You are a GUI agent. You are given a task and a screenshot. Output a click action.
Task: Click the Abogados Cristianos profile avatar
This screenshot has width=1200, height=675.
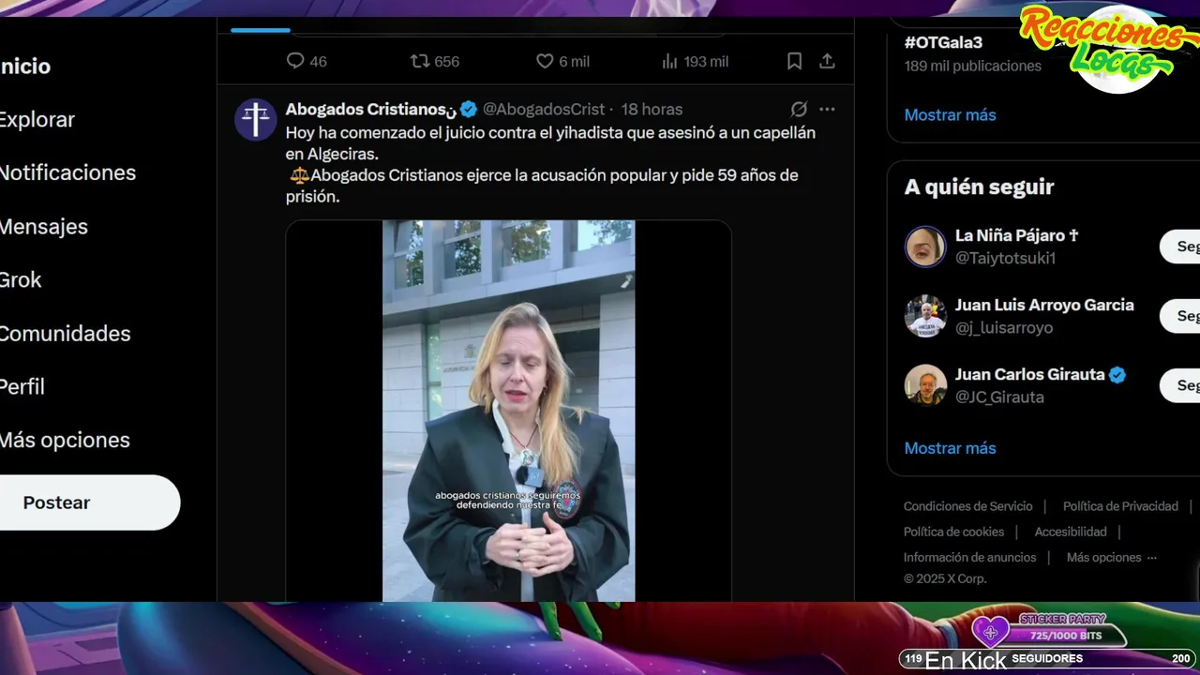(255, 119)
